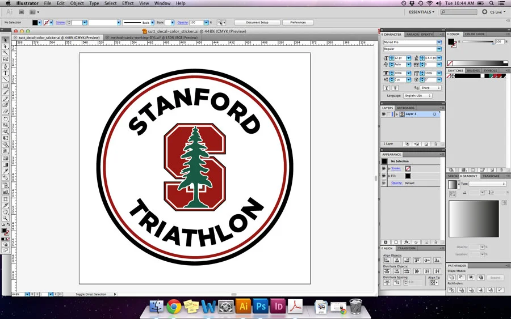Open the Language English: USA dropdown

coord(418,96)
